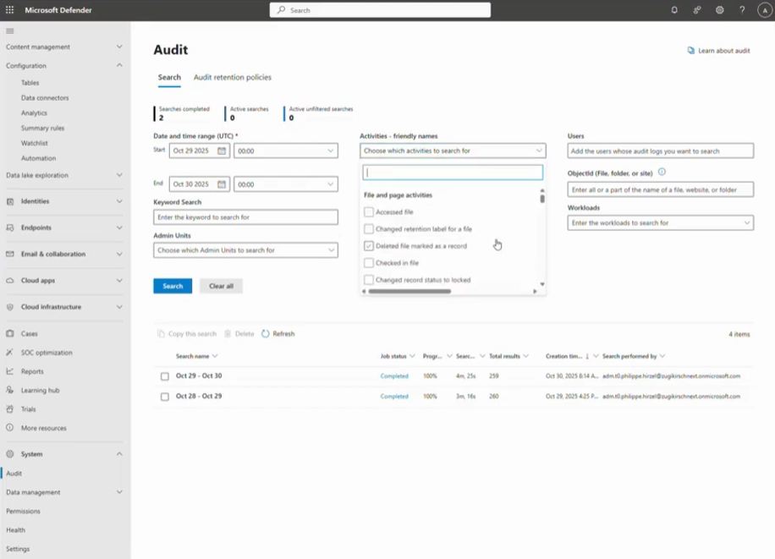The image size is (775, 559).
Task: Expand the Workloads dropdown
Action: 746,223
